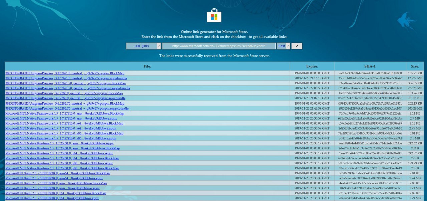The height and width of the screenshot is (201, 427).
Task: Open NET.Native.Runtime.1.7 arm BlockMap link
Action: coord(63,148)
